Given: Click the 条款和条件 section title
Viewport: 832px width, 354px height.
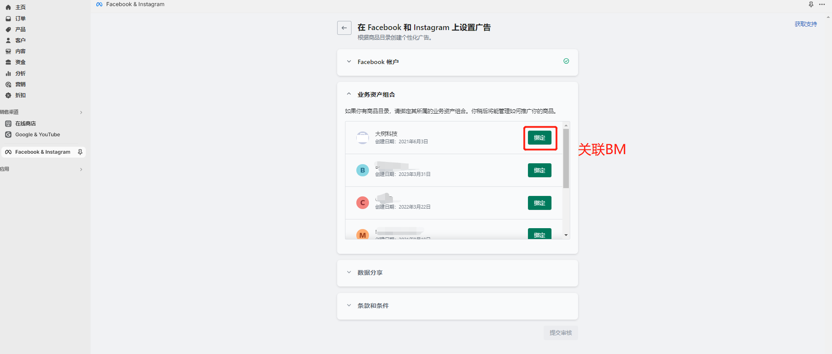Looking at the screenshot, I should point(373,306).
